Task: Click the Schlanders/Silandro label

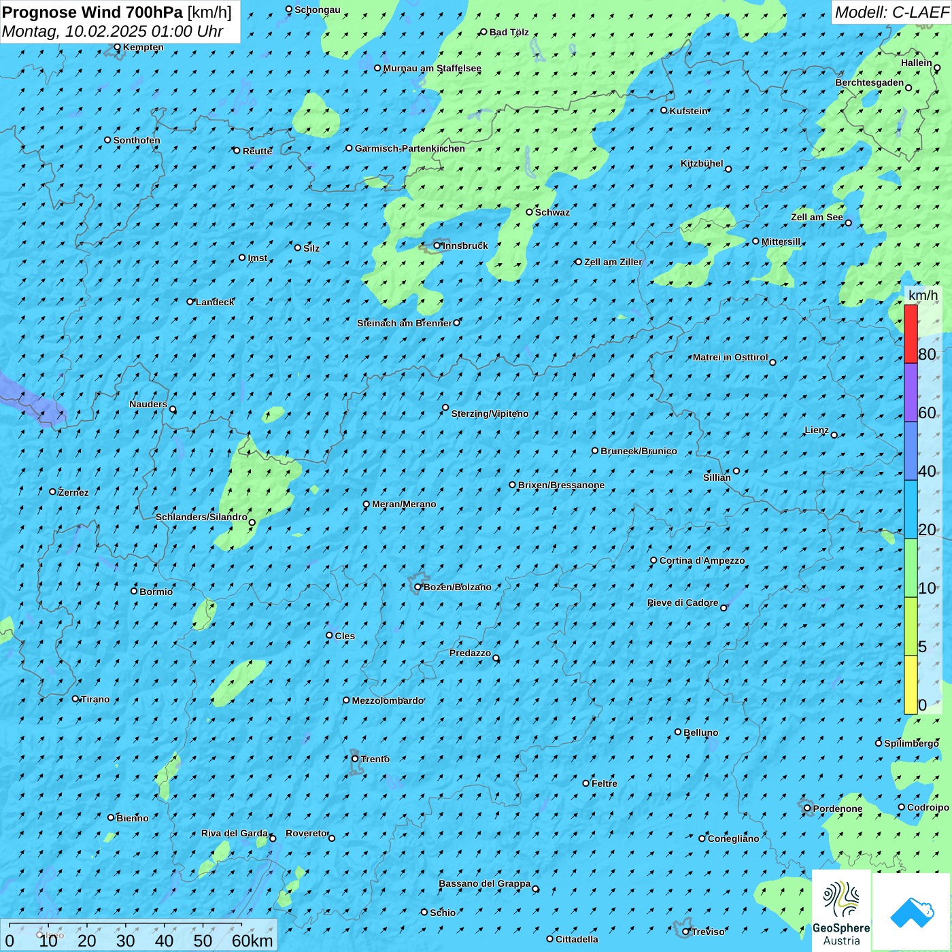Action: click(x=201, y=517)
